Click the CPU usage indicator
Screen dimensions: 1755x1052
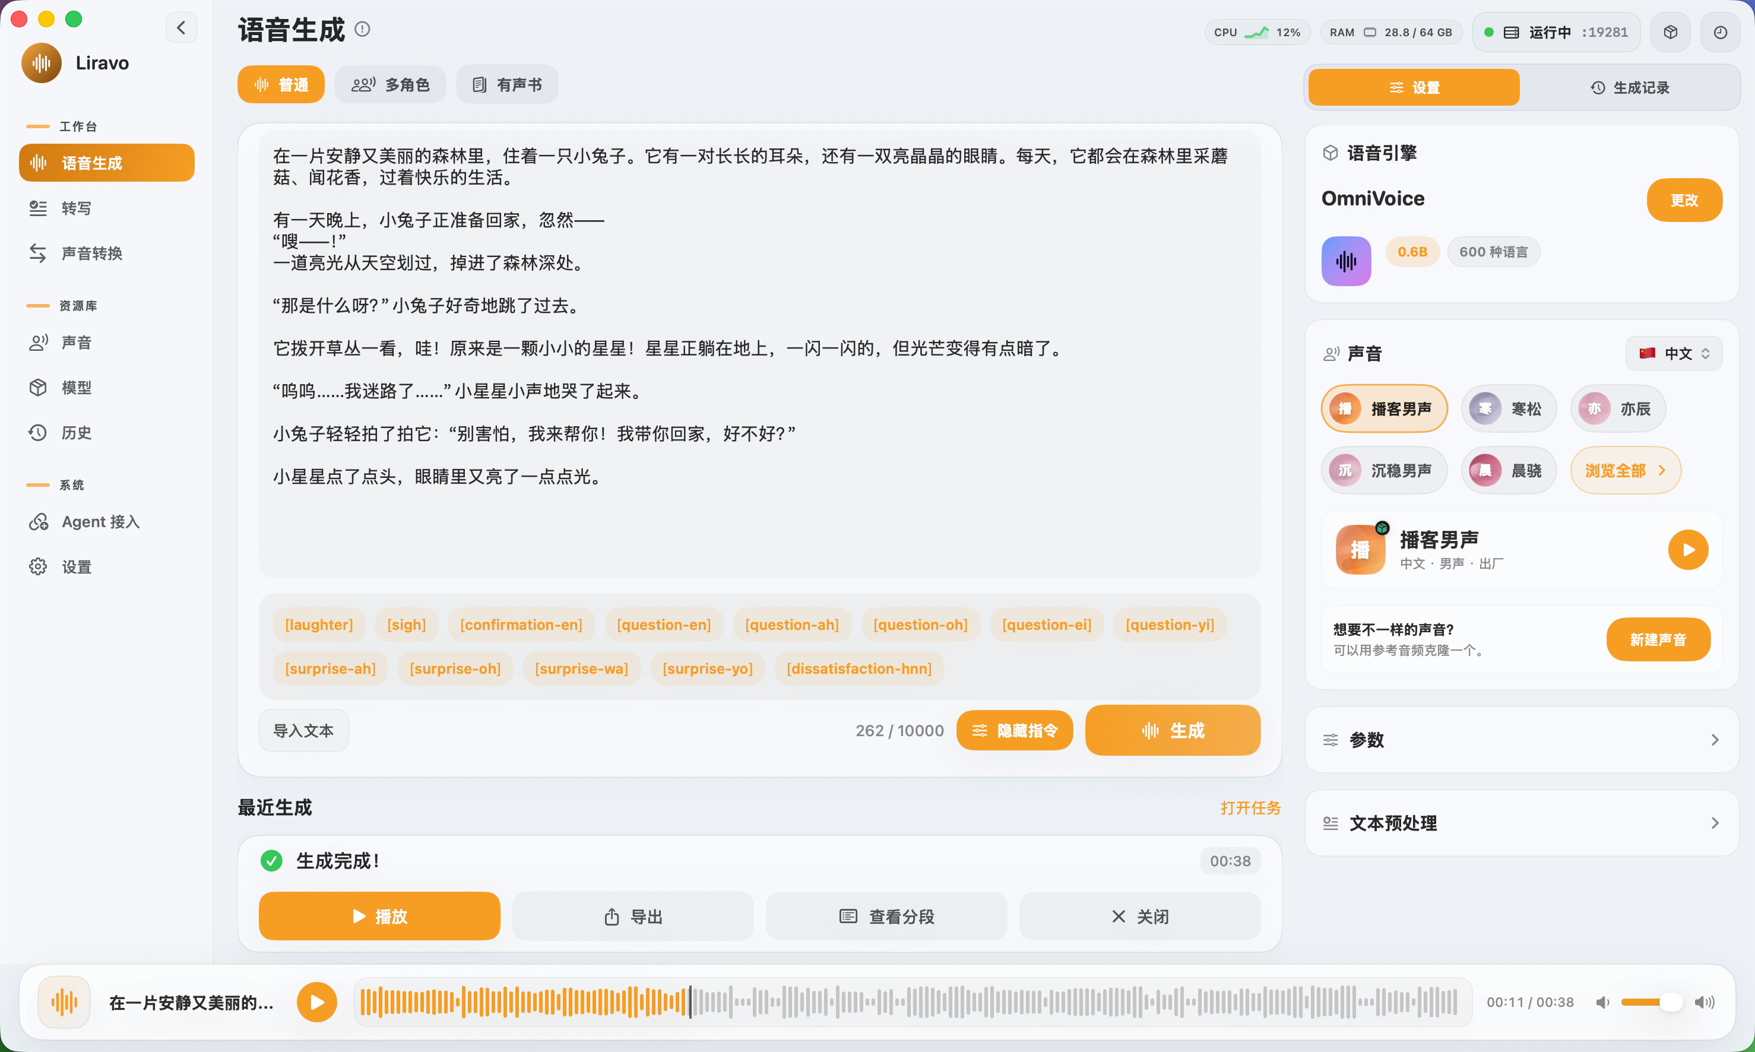tap(1257, 32)
